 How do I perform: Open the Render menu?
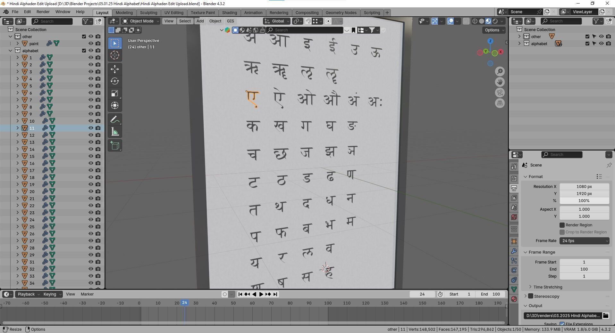(x=43, y=12)
